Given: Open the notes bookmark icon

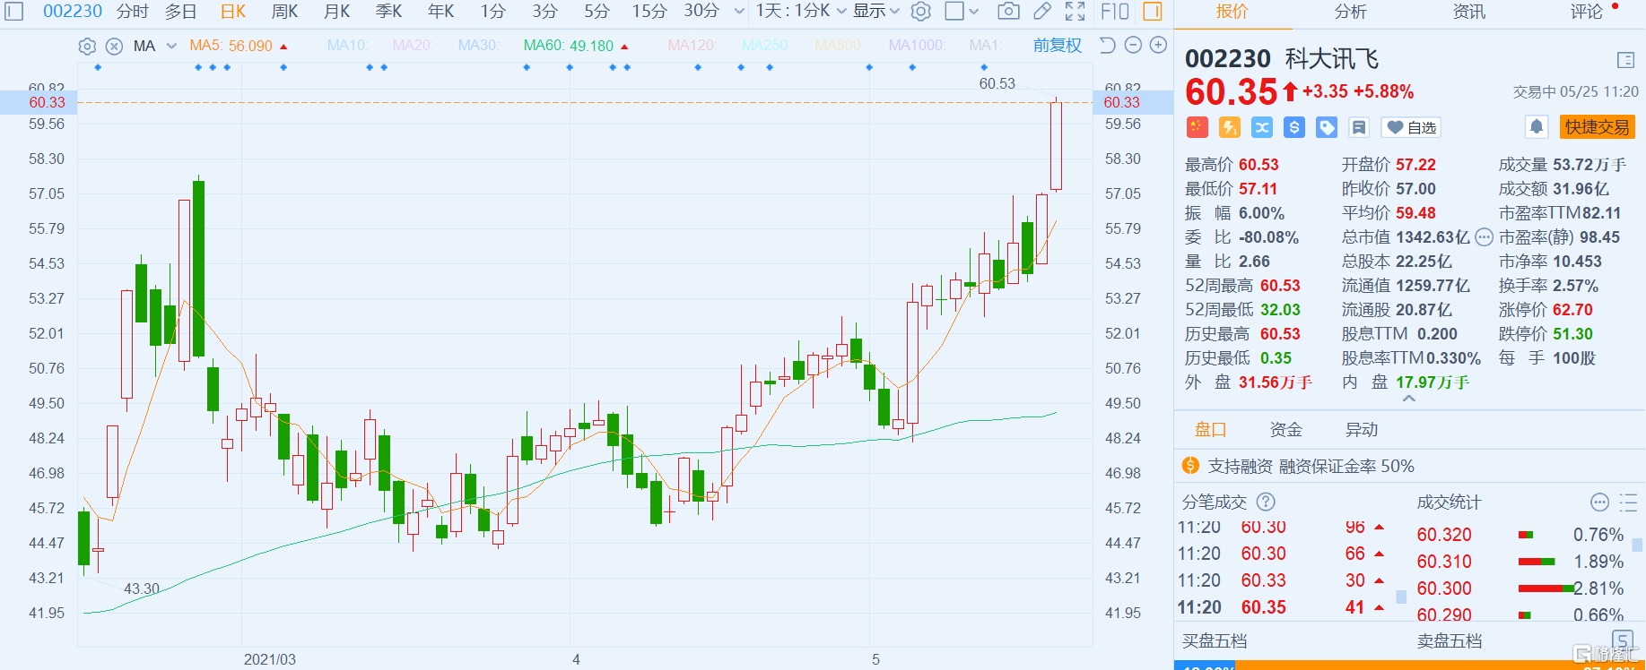Looking at the screenshot, I should tap(1358, 127).
